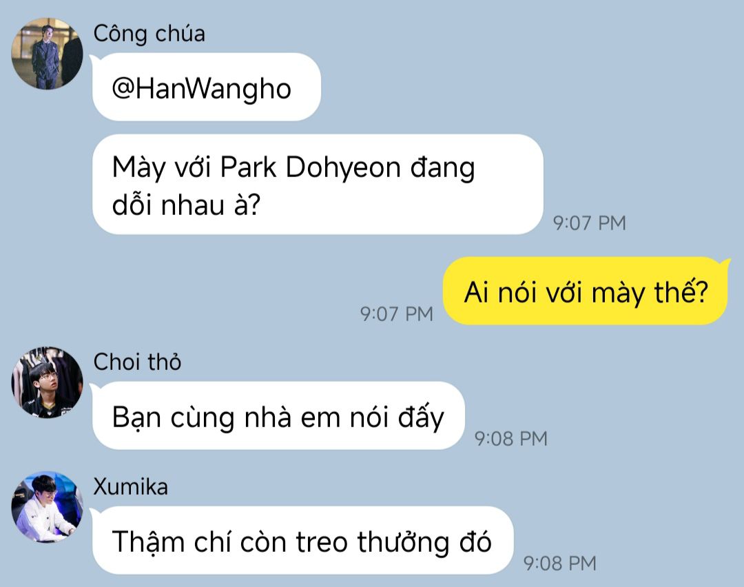Click 9:07 PM timestamp beside Công chúa's message
The image size is (744, 587).
[x=589, y=223]
